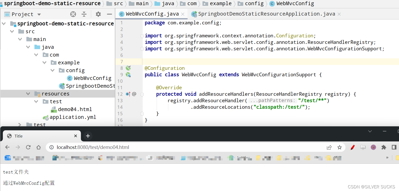This screenshot has height=191, width=399.
Task: Collapse the src folder chevron
Action: [x=12, y=31]
